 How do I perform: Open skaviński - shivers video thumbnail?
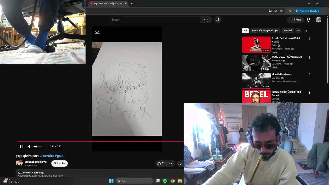(256, 81)
